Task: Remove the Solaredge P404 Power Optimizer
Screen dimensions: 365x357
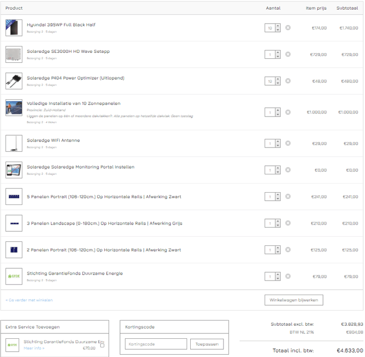Action: 288,81
